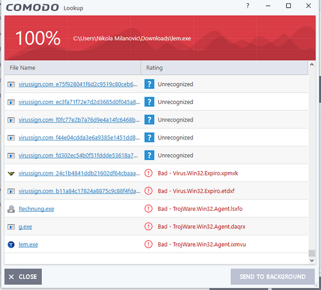
Task: Sort list by File Name column header
Action: pyautogui.click(x=73, y=68)
